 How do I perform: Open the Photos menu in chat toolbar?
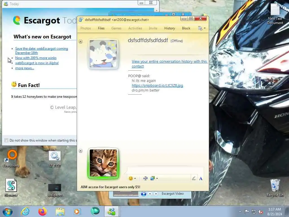tap(86, 28)
